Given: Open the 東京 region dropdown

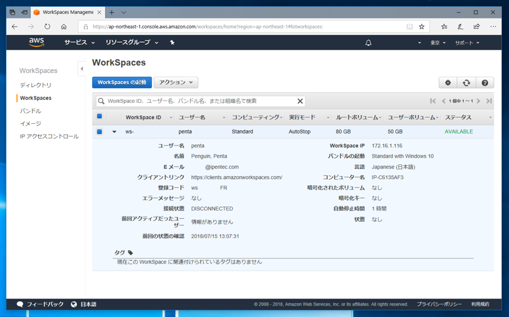Looking at the screenshot, I should [438, 43].
